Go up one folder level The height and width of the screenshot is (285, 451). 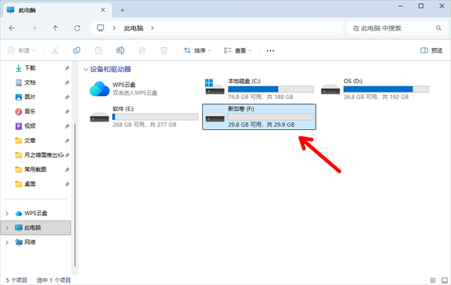(x=55, y=28)
